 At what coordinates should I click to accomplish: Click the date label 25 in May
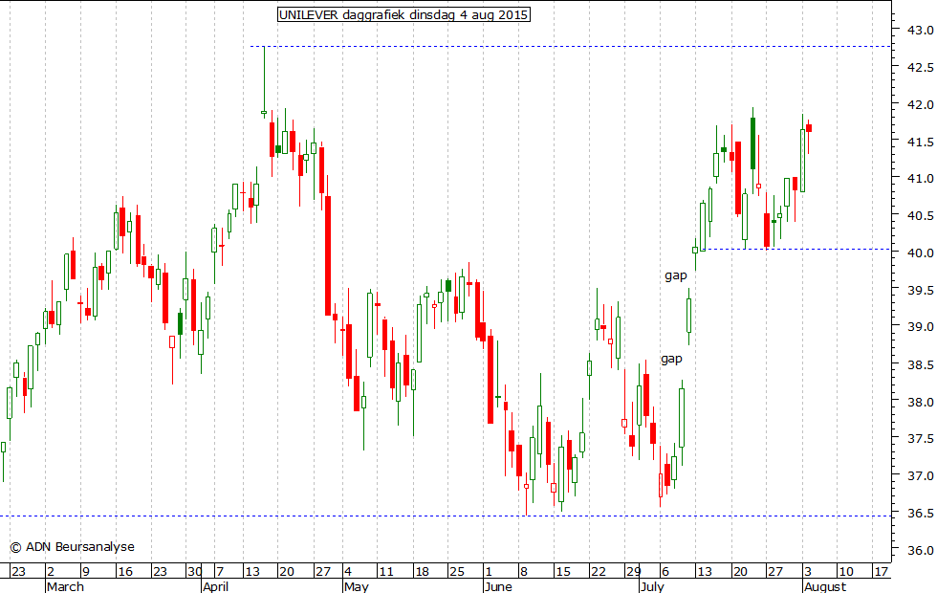click(x=457, y=572)
